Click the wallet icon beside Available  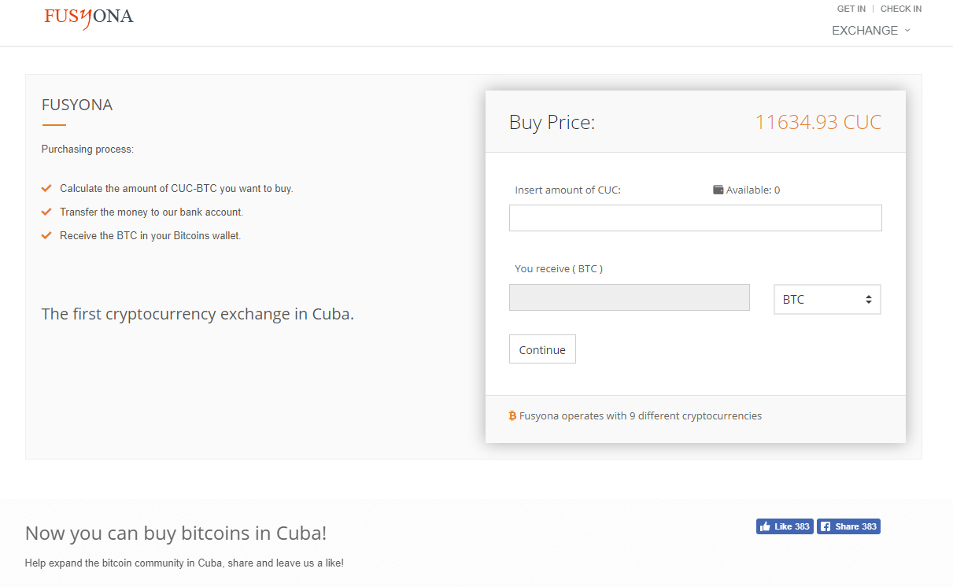click(718, 190)
